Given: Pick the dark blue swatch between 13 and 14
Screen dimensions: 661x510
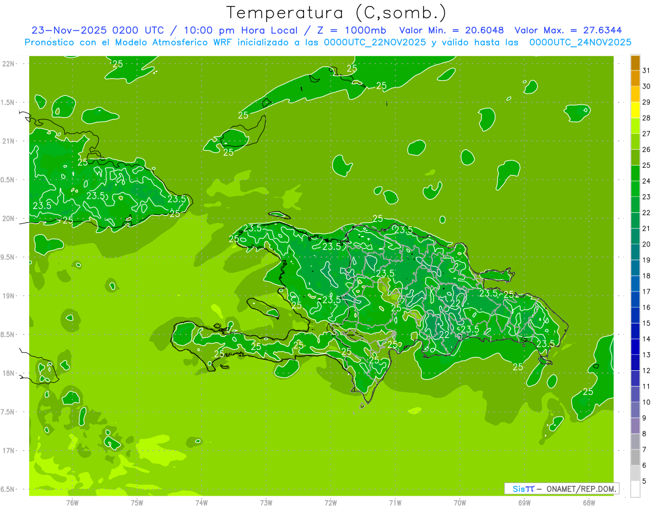Looking at the screenshot, I should (x=635, y=347).
